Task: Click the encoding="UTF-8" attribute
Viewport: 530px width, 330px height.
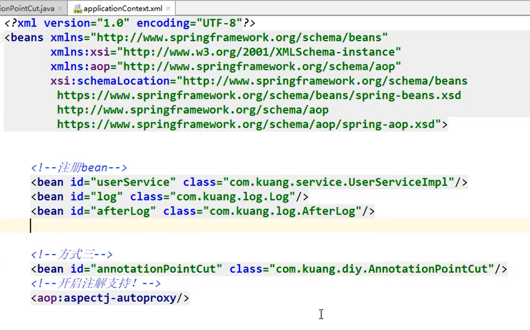Action: click(189, 23)
